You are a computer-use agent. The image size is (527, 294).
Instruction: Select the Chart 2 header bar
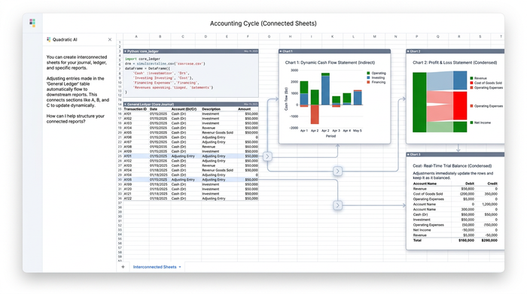[455, 51]
